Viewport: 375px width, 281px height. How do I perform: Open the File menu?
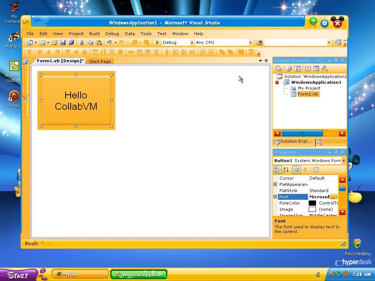30,34
